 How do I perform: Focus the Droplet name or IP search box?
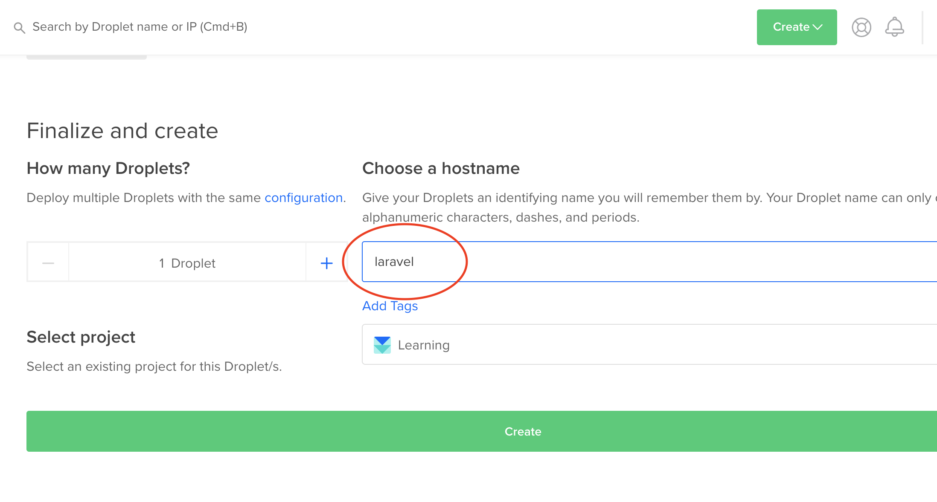[x=140, y=27]
